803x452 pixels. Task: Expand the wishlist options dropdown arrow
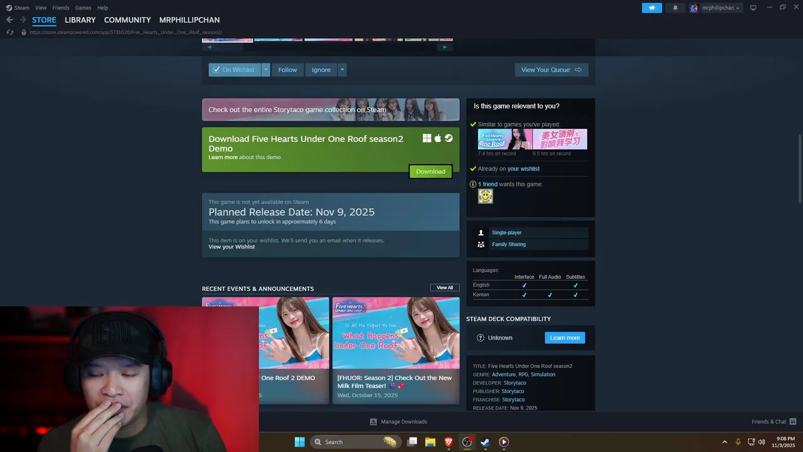[x=266, y=70]
